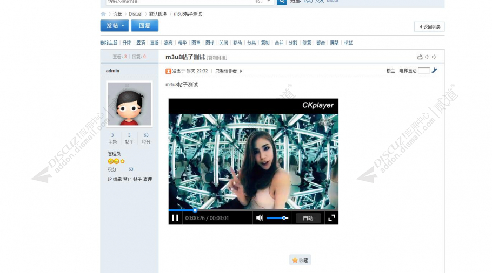Open the print icon for this thread
Viewport: 492px width, 273px height.
click(420, 57)
